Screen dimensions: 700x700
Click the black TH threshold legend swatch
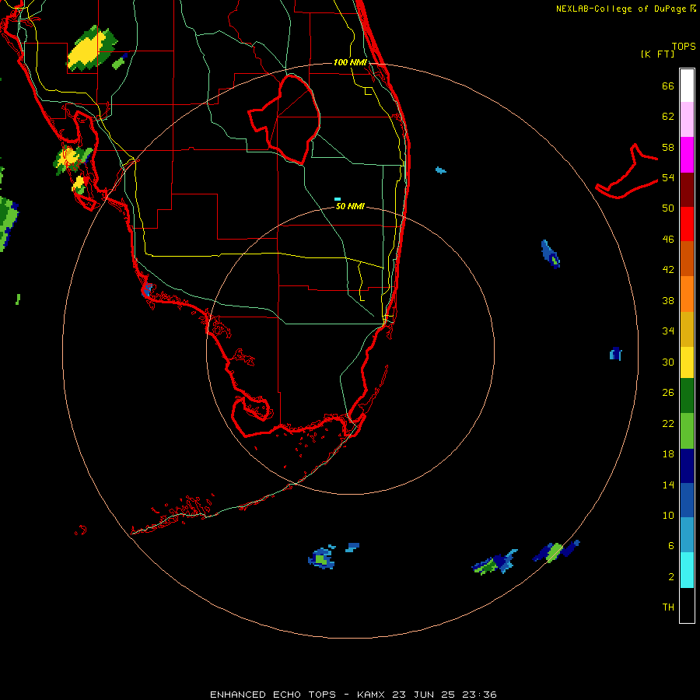(687, 605)
